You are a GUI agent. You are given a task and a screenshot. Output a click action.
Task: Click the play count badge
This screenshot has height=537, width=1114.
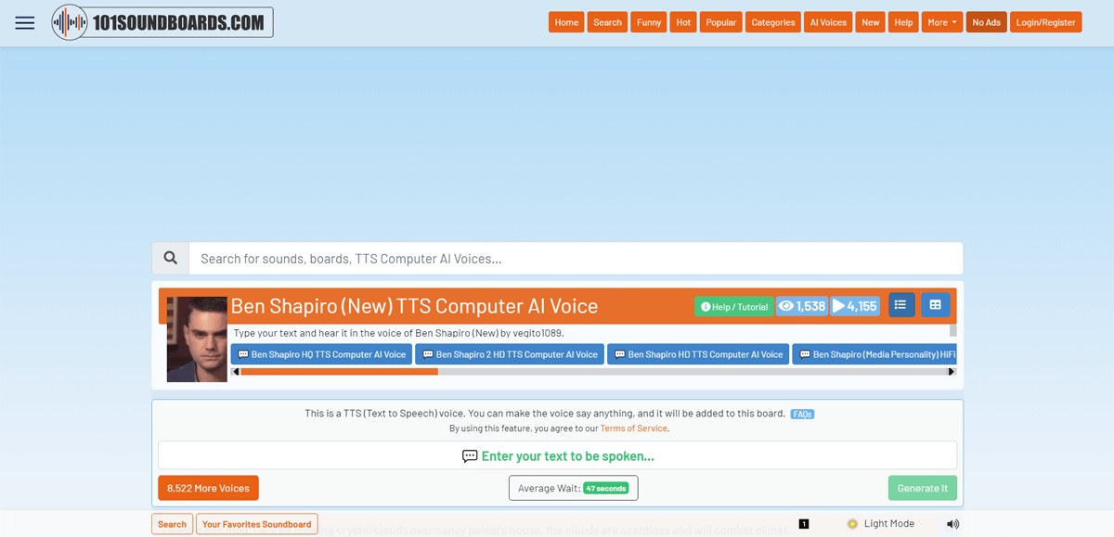[x=854, y=306]
